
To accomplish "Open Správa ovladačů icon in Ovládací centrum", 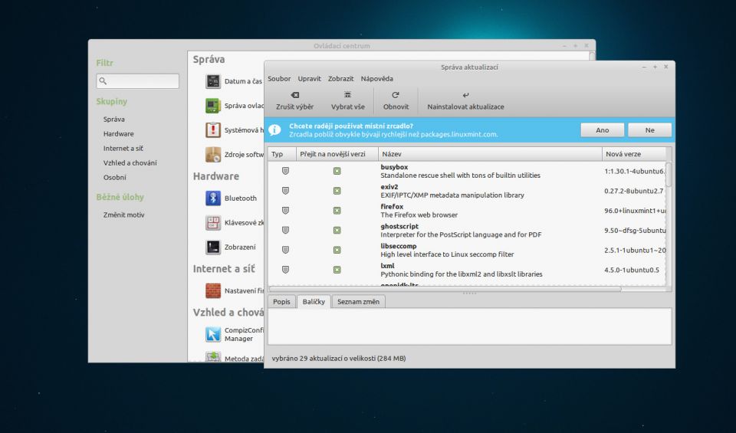I will point(213,106).
